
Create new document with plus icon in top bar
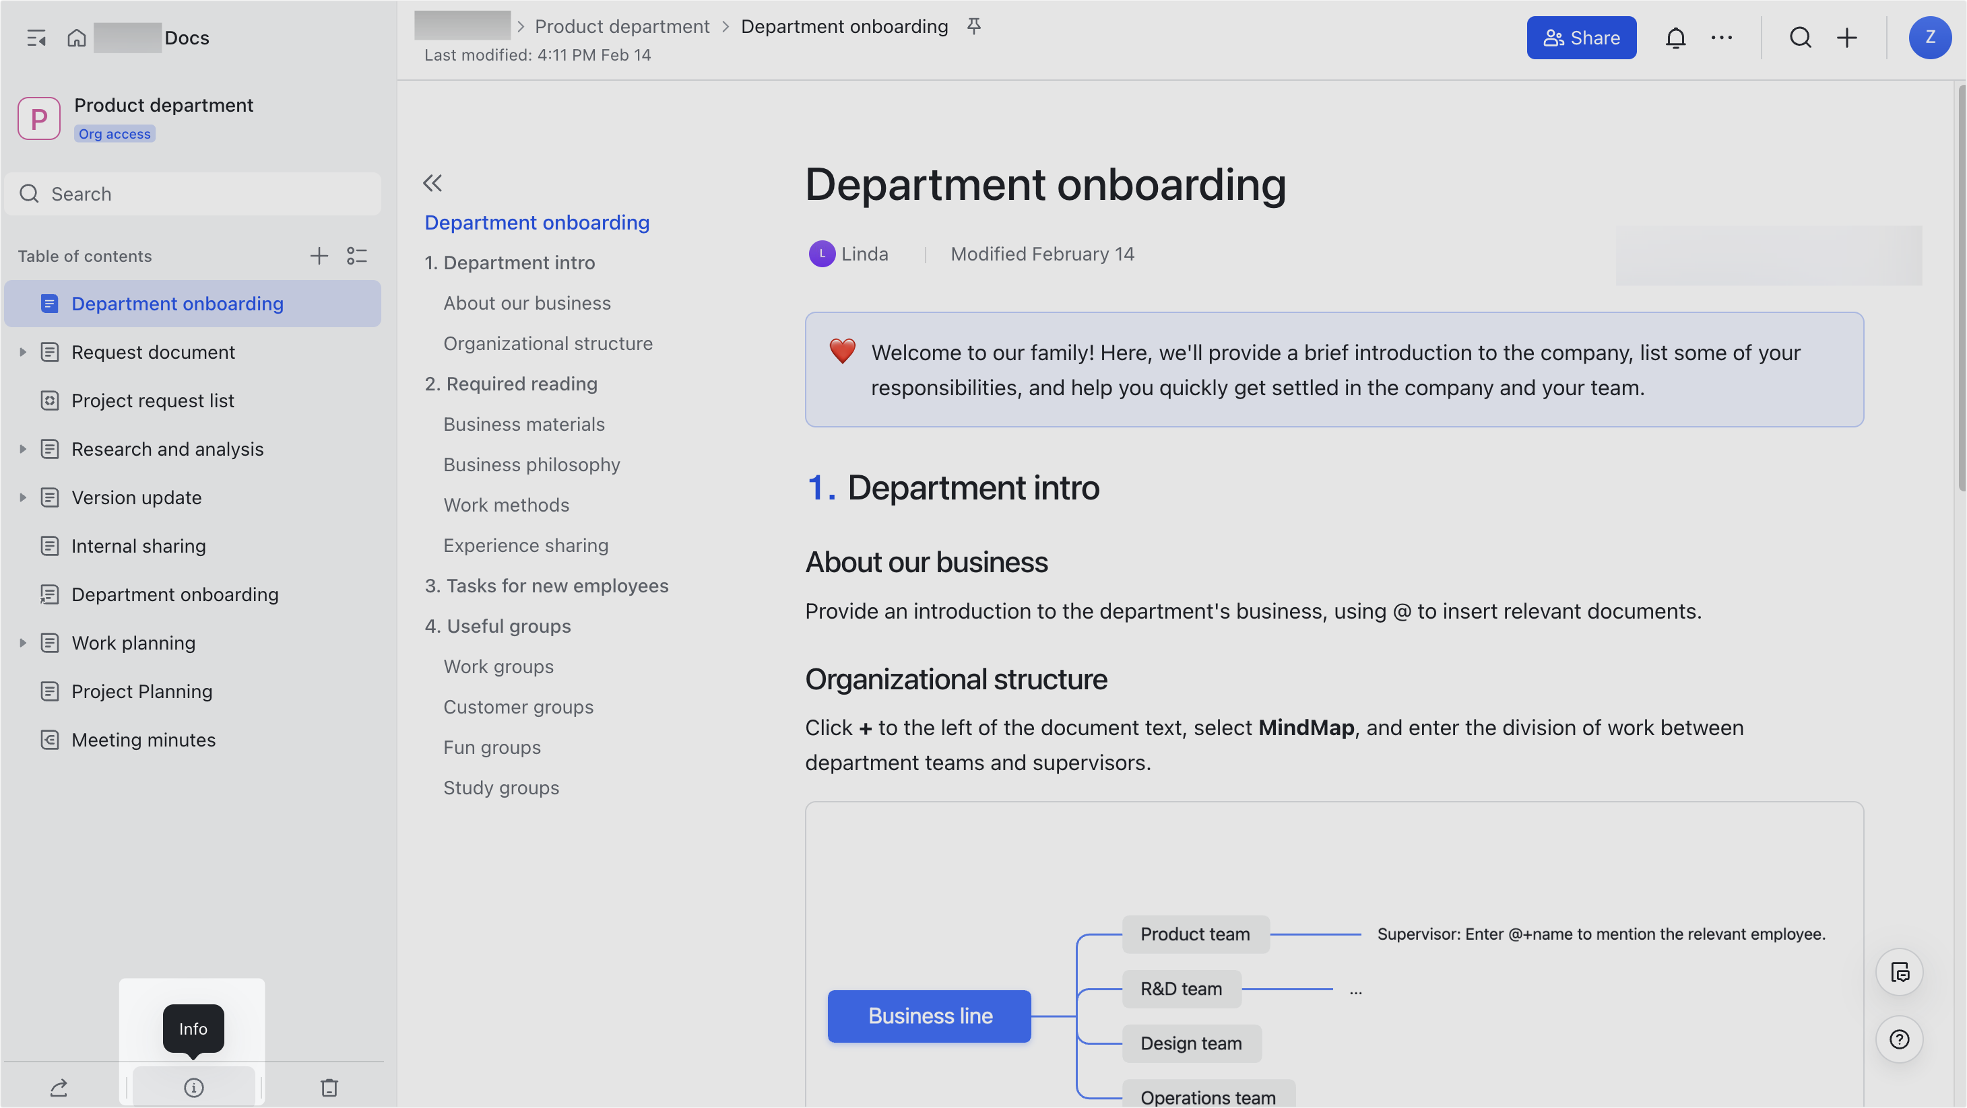pyautogui.click(x=1847, y=38)
